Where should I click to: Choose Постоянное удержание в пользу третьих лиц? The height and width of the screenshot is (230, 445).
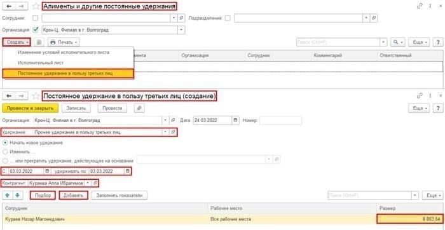tap(68, 74)
